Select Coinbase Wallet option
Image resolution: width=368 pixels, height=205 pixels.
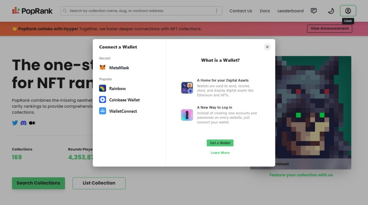[x=129, y=100]
